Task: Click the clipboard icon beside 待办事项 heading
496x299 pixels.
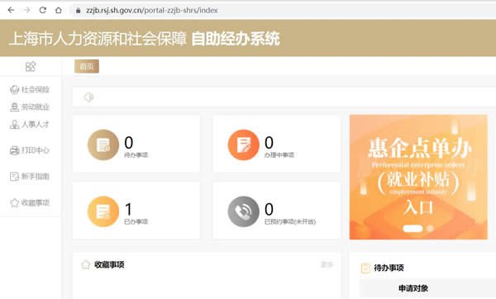Action: [365, 268]
